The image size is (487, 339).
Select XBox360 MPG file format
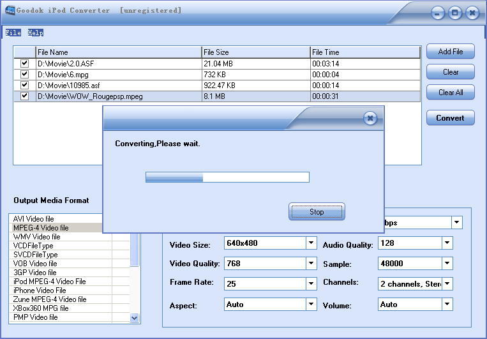pos(60,308)
